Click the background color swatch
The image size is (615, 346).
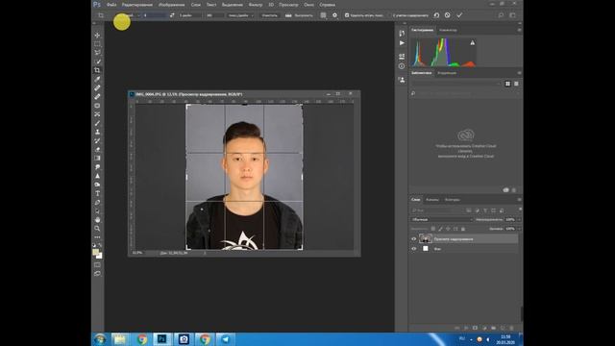(100, 257)
